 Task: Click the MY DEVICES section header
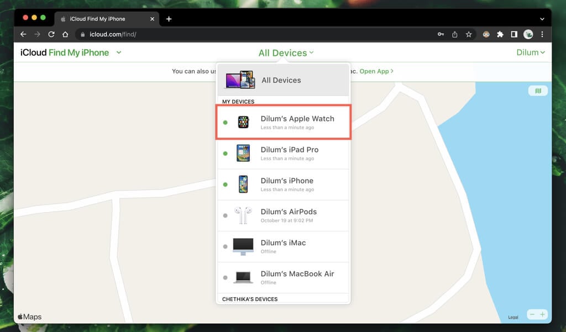point(238,102)
